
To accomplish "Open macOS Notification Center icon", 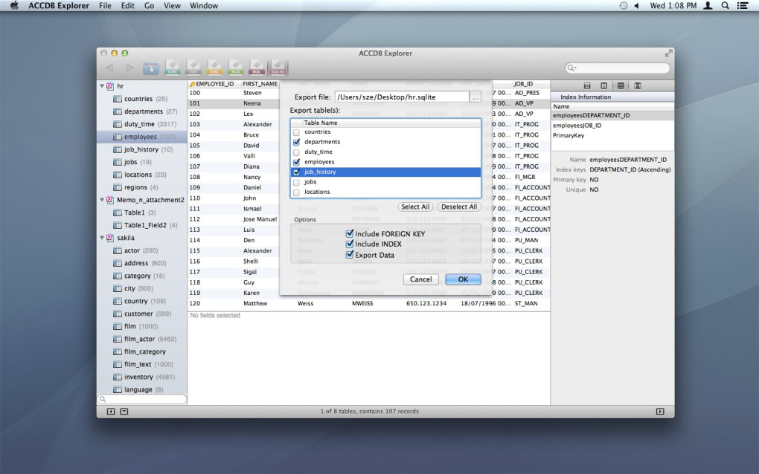I will pos(743,6).
